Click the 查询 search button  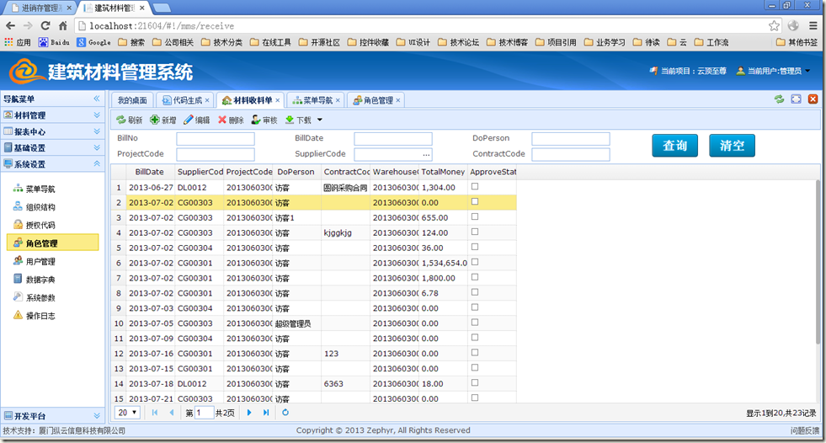pyautogui.click(x=674, y=146)
